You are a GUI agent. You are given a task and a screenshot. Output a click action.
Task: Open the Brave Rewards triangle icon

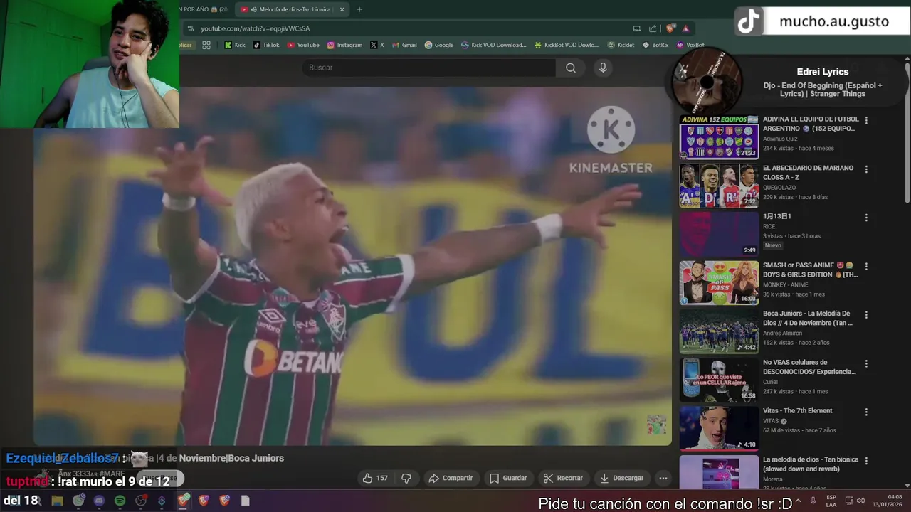(685, 28)
